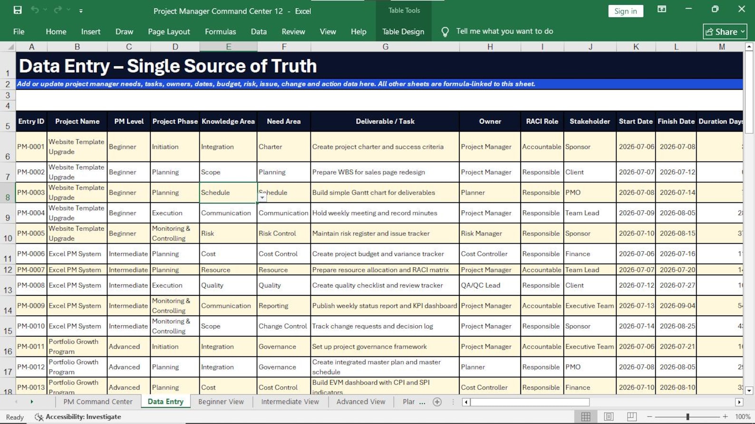Image resolution: width=755 pixels, height=424 pixels.
Task: Open the Ribbon Display Options icon
Action: point(662,9)
